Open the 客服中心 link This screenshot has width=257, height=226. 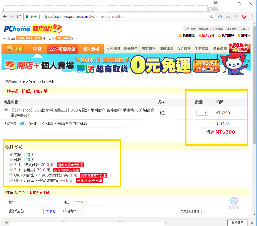pos(233,29)
